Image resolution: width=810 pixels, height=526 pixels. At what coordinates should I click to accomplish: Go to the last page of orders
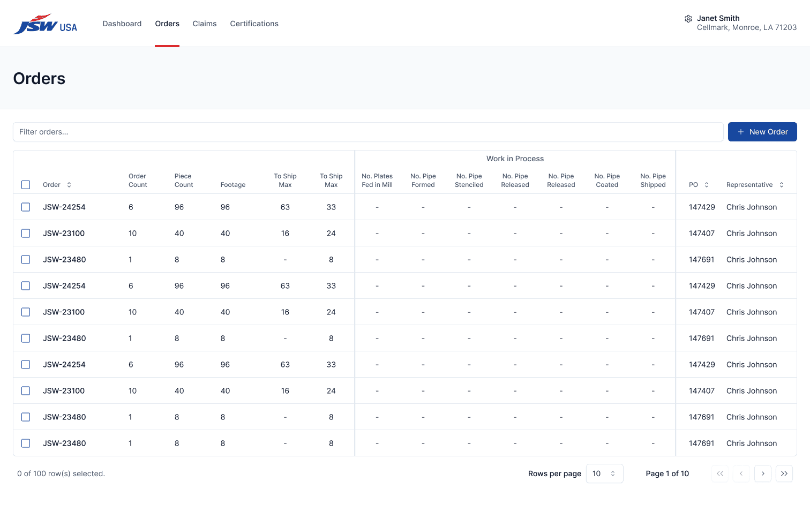(x=784, y=474)
